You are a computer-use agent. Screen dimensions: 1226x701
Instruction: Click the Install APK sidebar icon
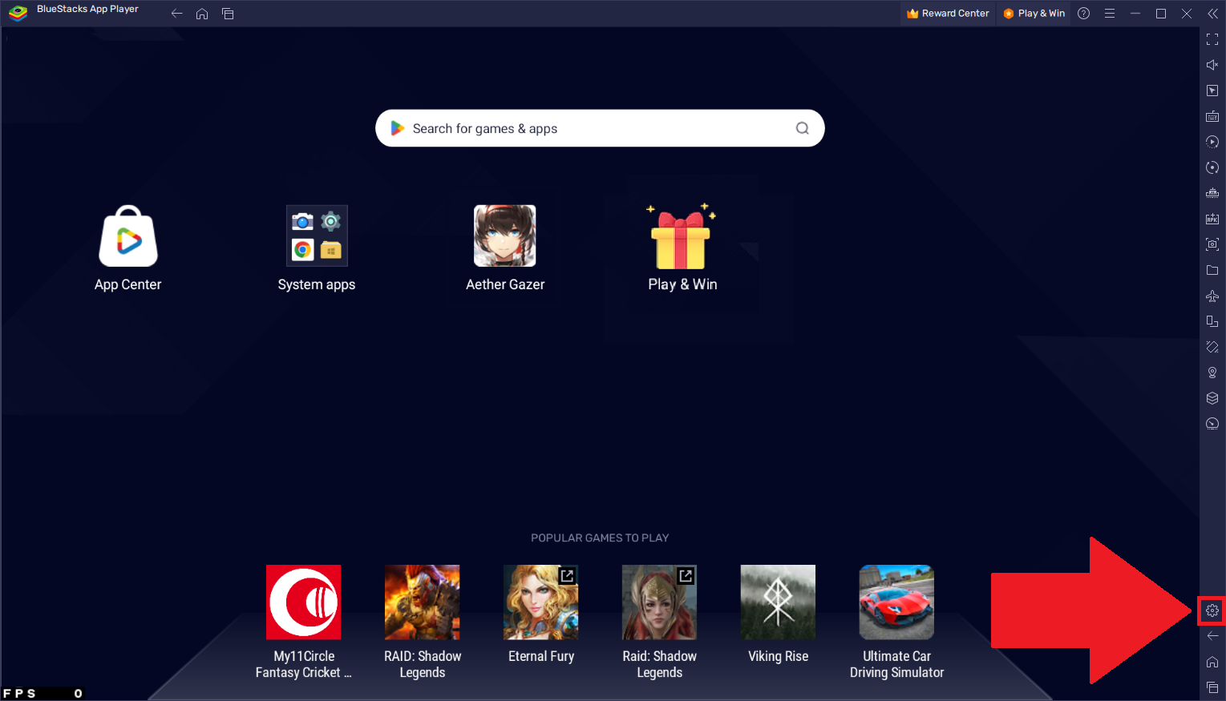tap(1212, 219)
